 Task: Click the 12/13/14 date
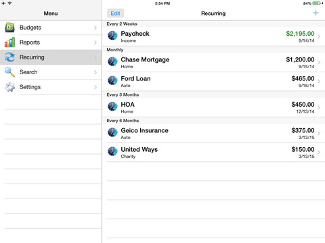pos(305,111)
